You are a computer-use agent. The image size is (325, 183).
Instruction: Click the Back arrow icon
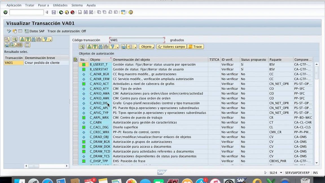tap(61, 12)
